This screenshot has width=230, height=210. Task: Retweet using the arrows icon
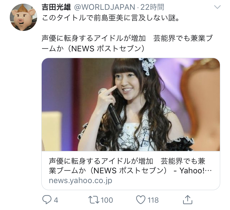pyautogui.click(x=94, y=200)
